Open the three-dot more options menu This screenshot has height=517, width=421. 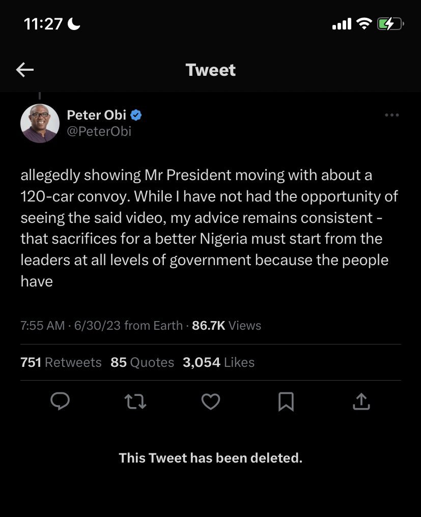pos(391,116)
